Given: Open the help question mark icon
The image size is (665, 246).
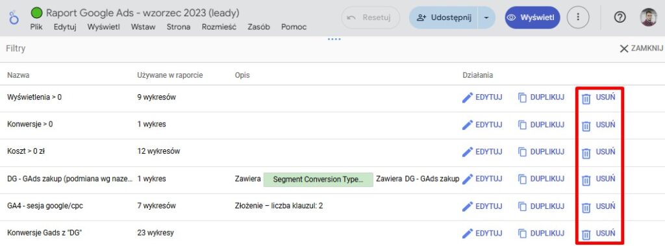Looking at the screenshot, I should 620,18.
